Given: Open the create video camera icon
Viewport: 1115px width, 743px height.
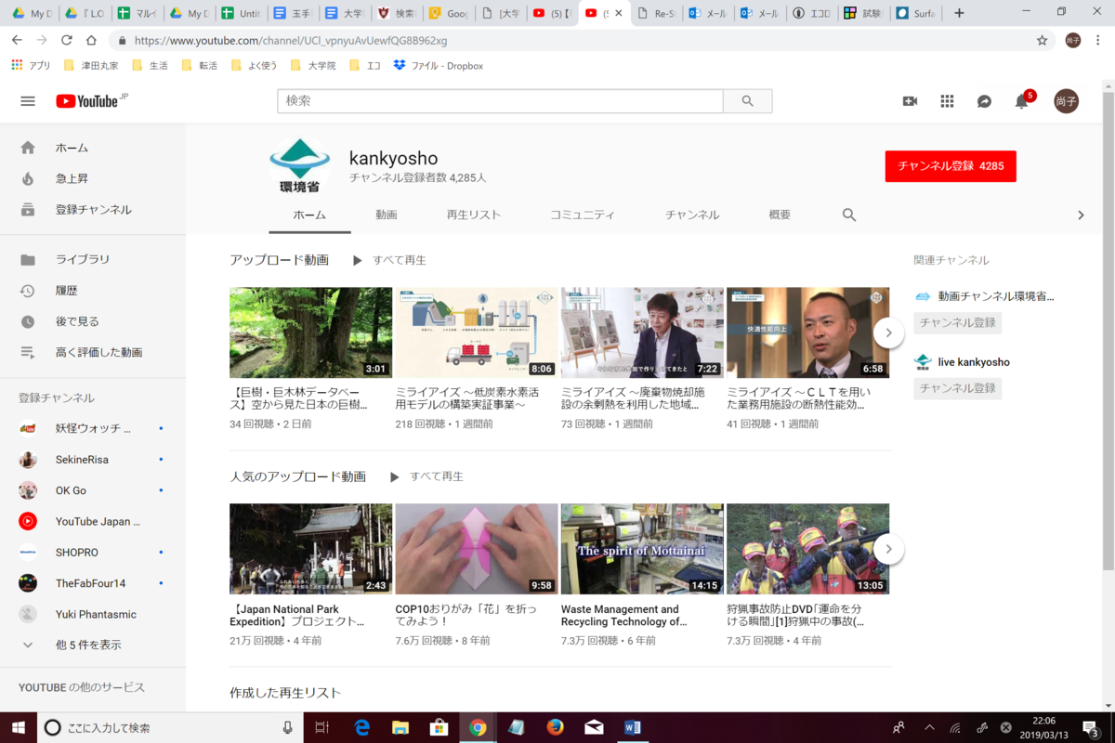Looking at the screenshot, I should 910,101.
